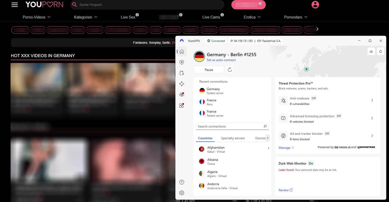Click the download icon at top right of NordVPN
This screenshot has width=389, height=202.
371,51
